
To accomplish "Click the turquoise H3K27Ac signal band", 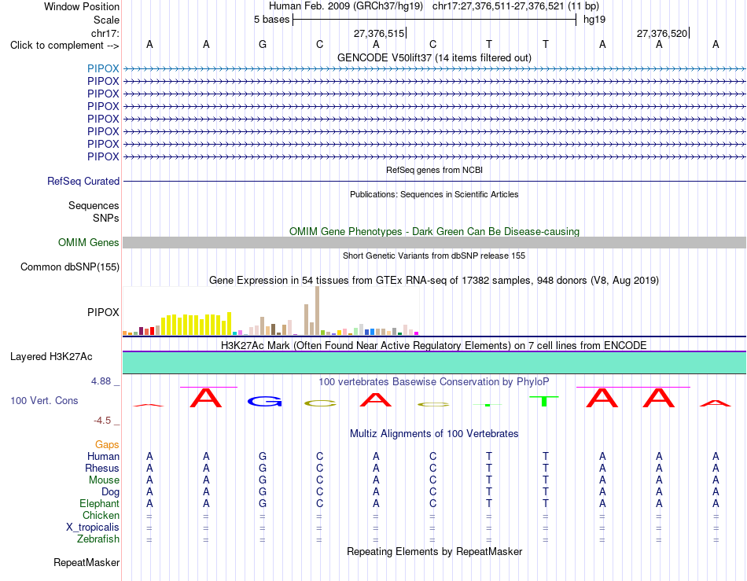I will (x=435, y=362).
